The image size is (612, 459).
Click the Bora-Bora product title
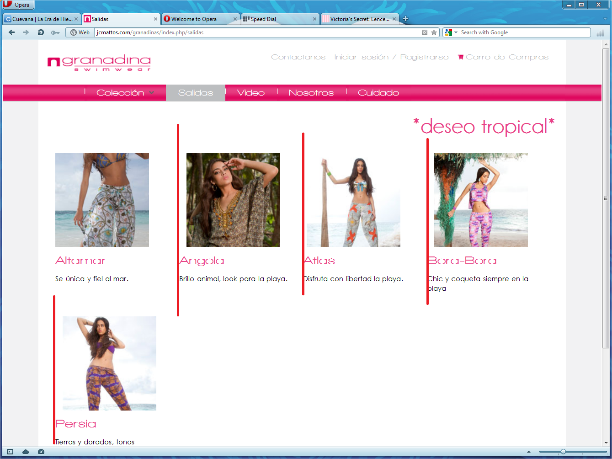pyautogui.click(x=462, y=261)
